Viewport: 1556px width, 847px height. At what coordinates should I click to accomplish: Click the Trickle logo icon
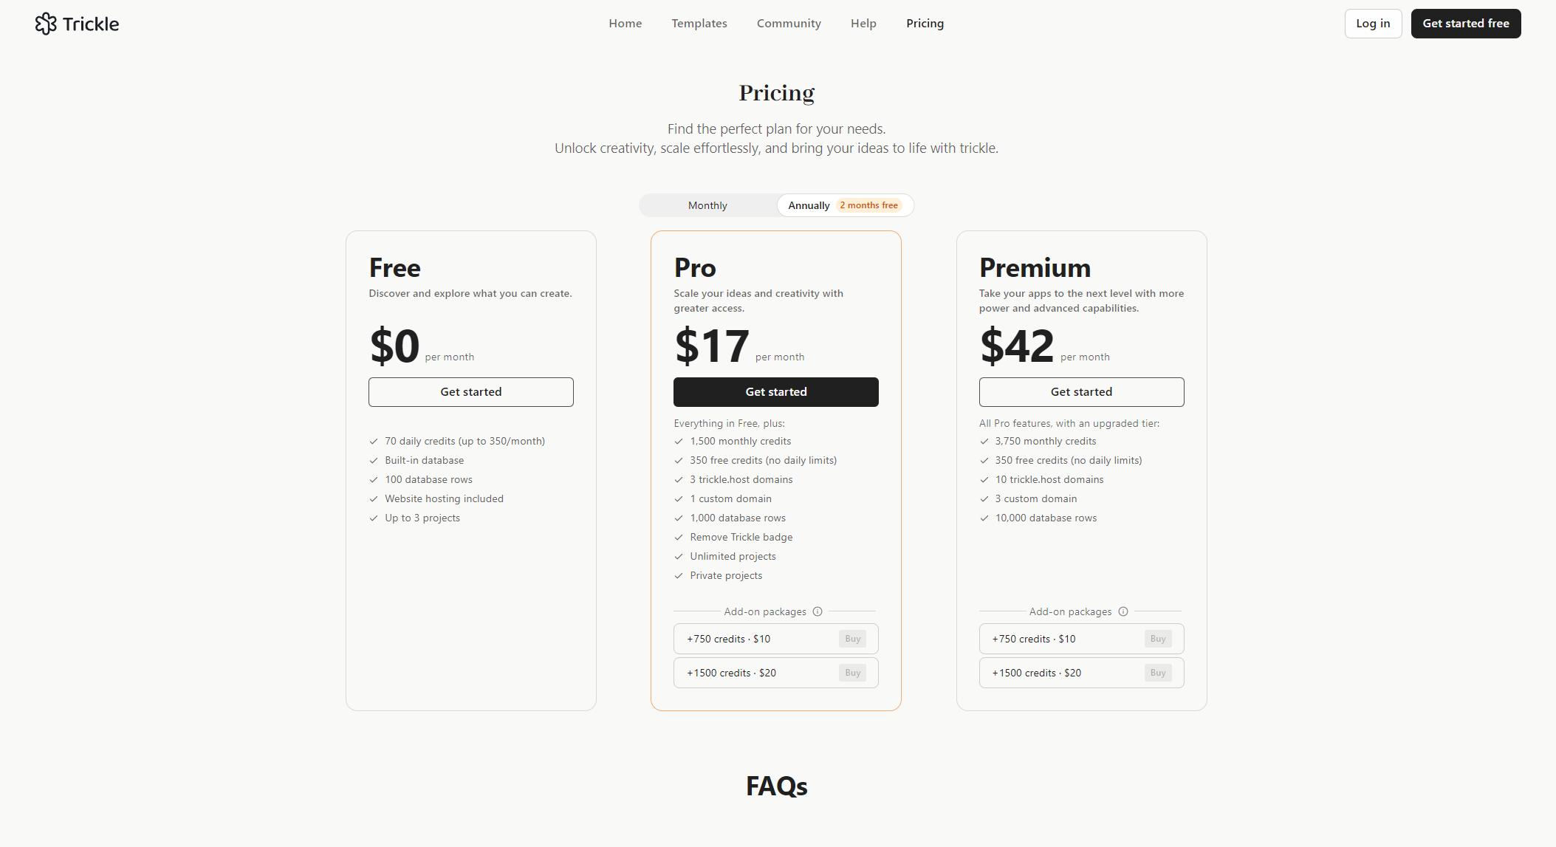(x=46, y=24)
